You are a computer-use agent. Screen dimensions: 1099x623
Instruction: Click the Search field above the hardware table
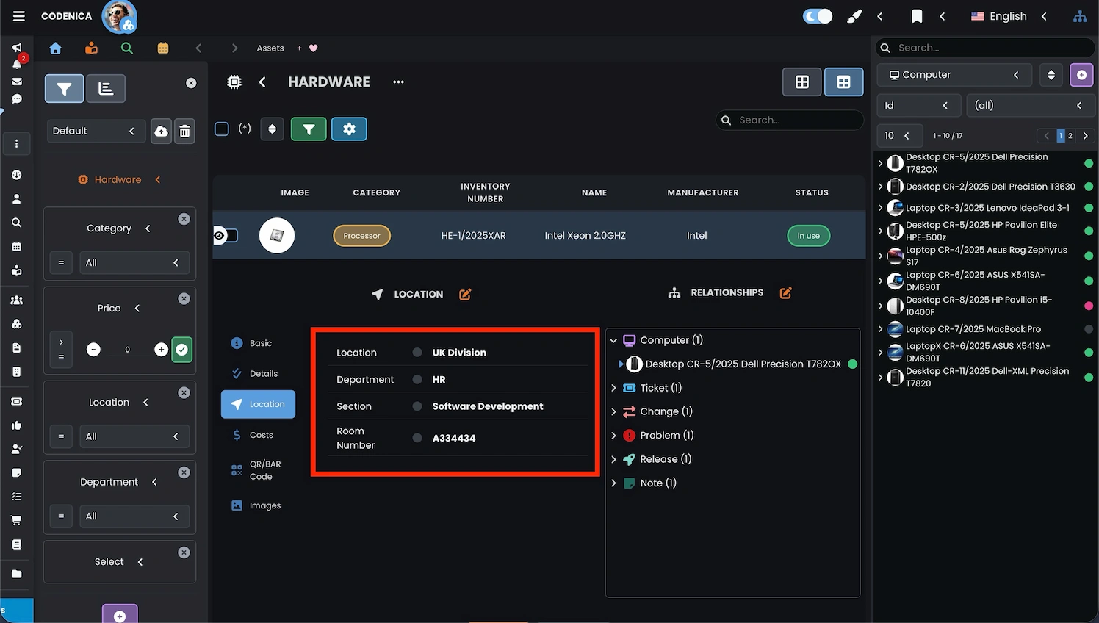(x=790, y=119)
